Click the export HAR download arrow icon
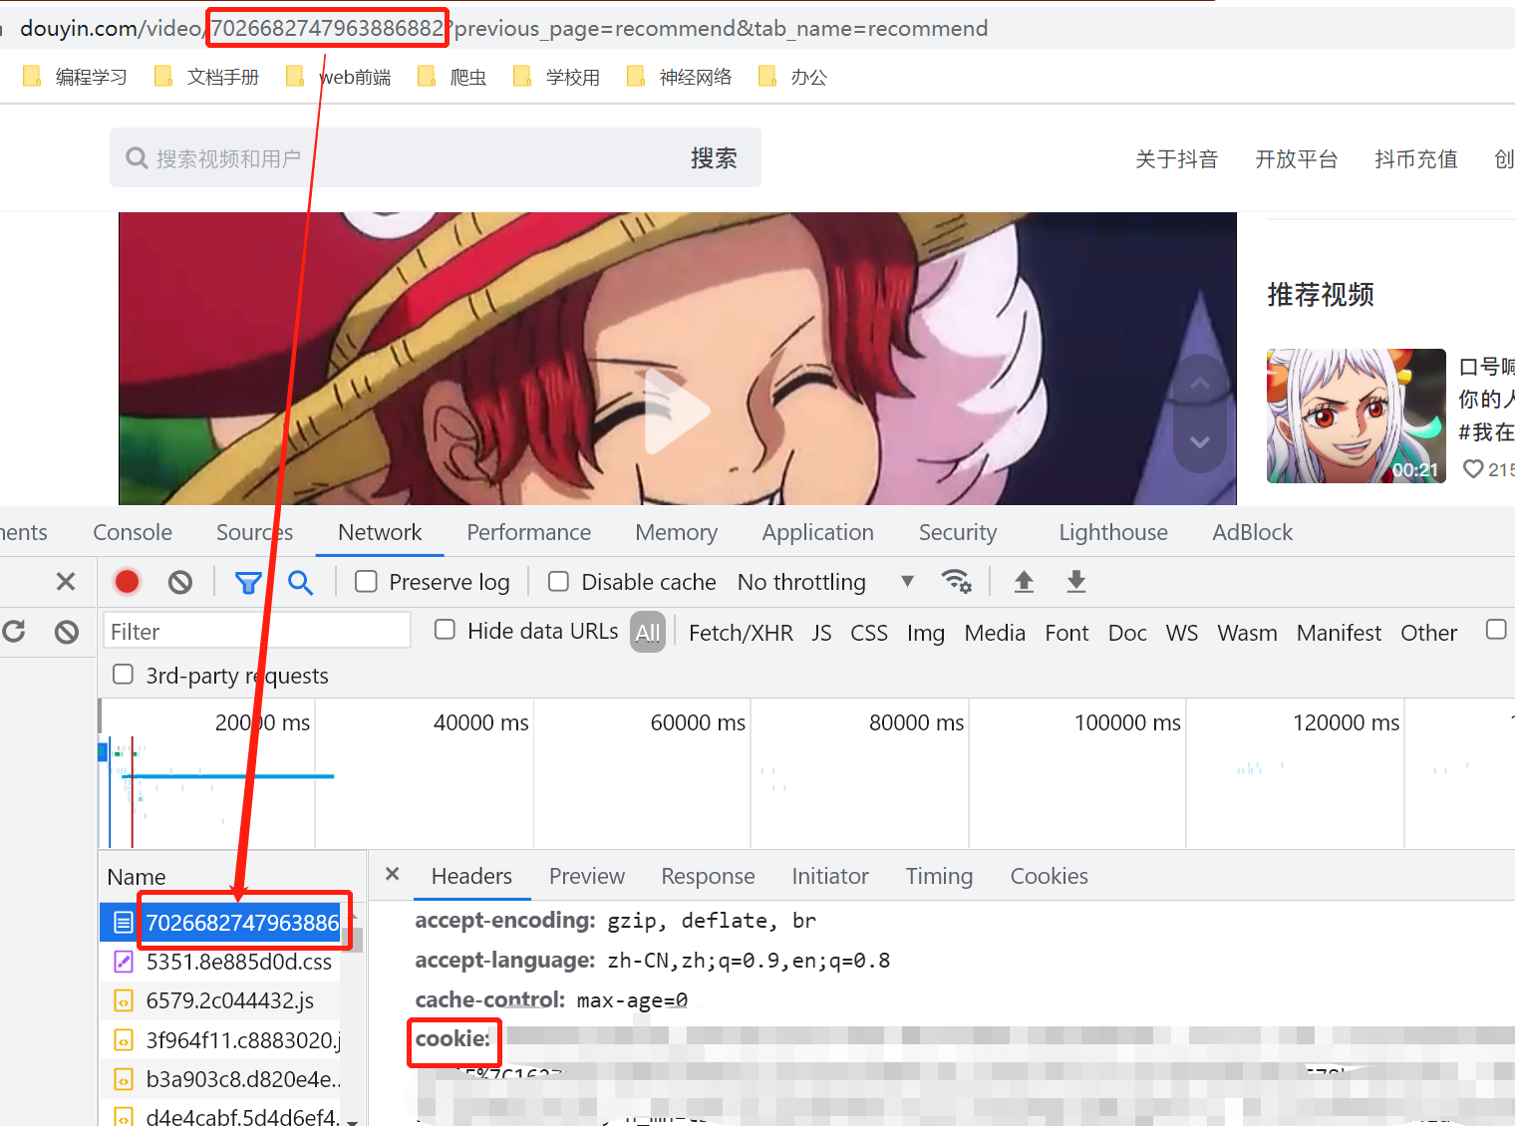The height and width of the screenshot is (1126, 1515). tap(1076, 582)
